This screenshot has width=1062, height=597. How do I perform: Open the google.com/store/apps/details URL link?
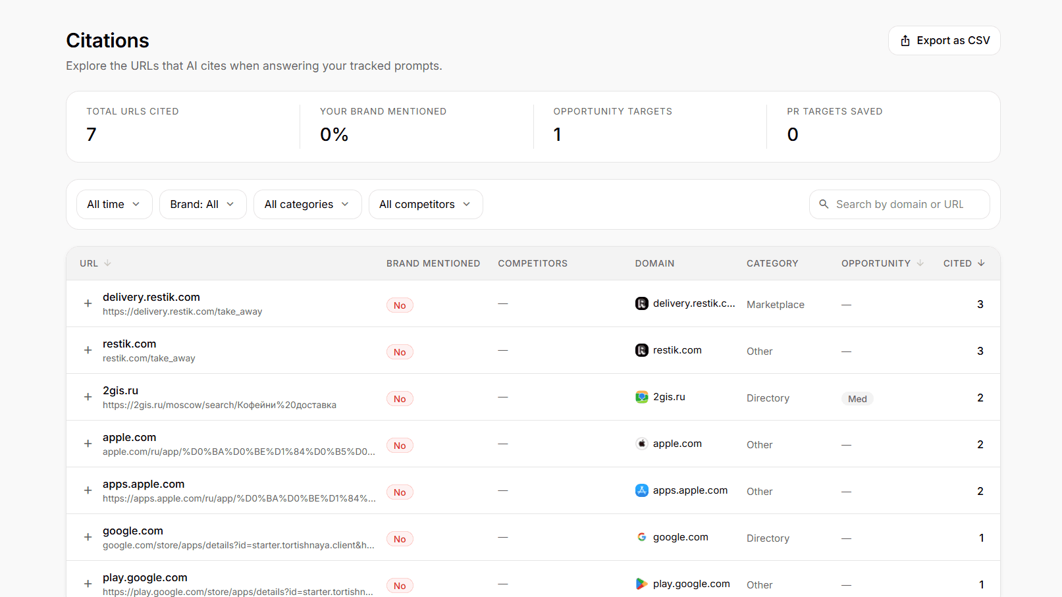(x=238, y=545)
